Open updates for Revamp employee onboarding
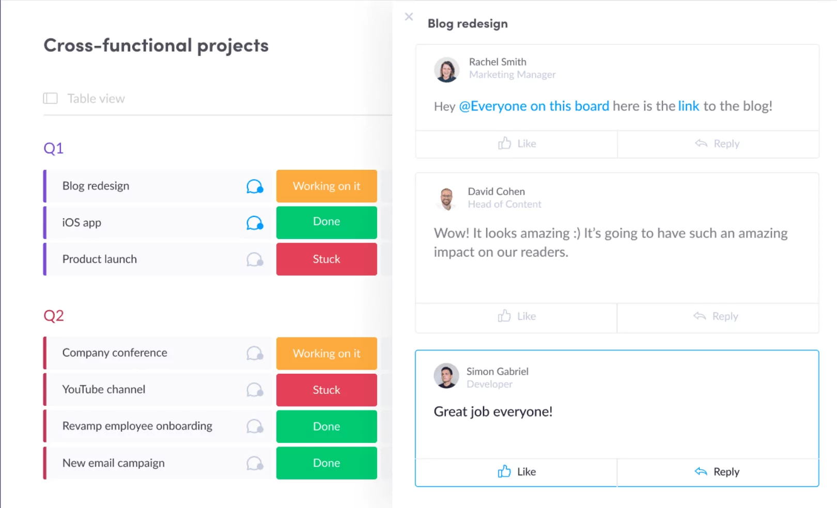The image size is (837, 508). tap(255, 426)
